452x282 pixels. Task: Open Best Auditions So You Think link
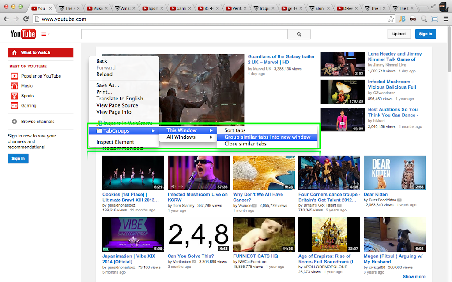click(393, 112)
